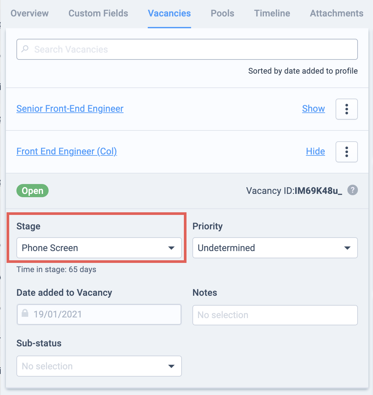The width and height of the screenshot is (373, 395).
Task: Open the Senior Front-End Engineer vacancy link
Action: coord(70,109)
